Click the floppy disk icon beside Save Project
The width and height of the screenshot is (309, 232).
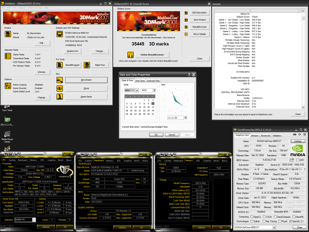pos(186,20)
